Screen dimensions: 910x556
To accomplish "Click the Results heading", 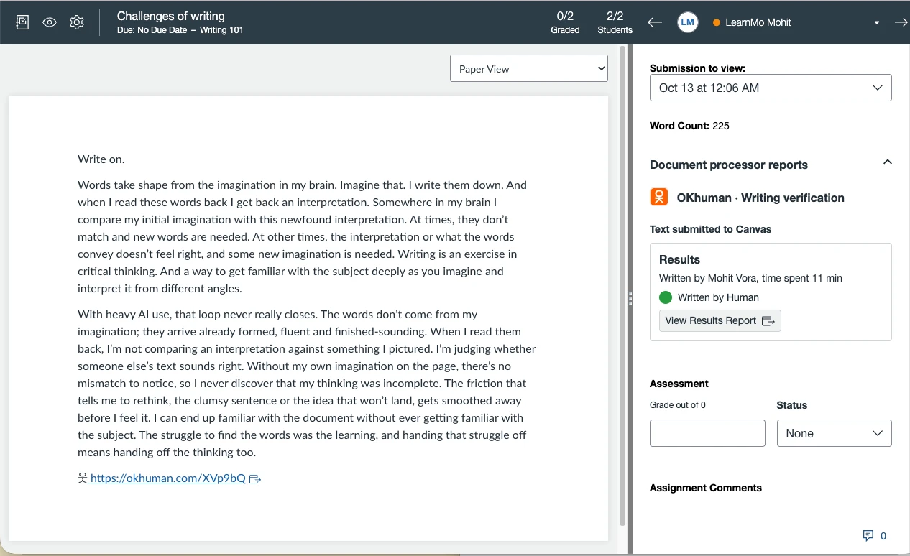I will tap(679, 259).
